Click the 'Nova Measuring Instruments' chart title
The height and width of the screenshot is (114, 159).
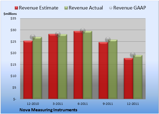(48, 110)
